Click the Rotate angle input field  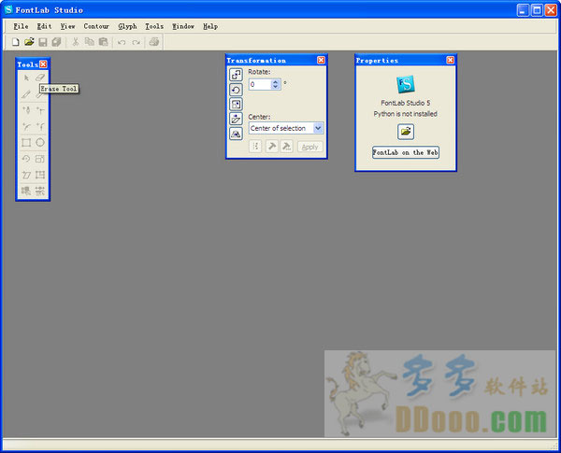[260, 84]
